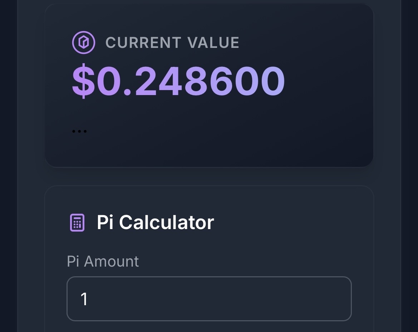Click the CURRENT VALUE label

click(172, 43)
